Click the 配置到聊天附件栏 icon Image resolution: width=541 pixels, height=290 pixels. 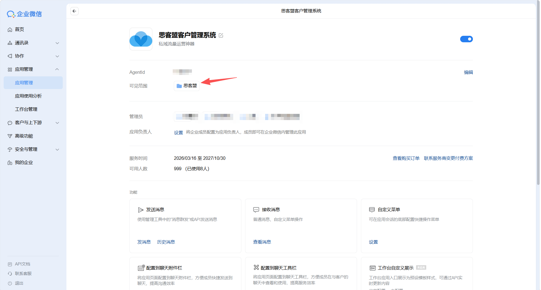(x=141, y=268)
